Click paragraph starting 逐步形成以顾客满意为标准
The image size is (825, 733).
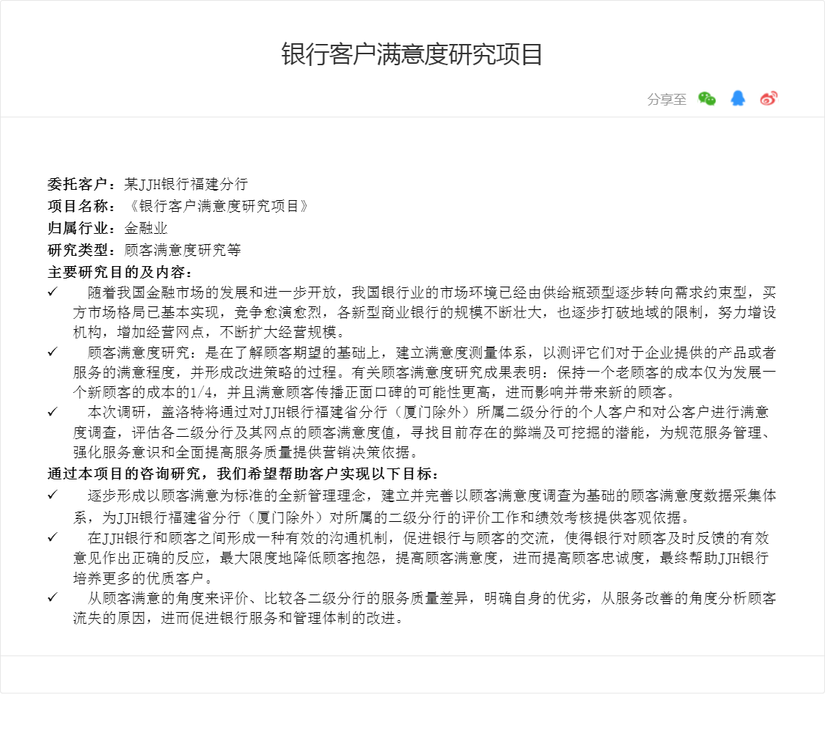(424, 507)
